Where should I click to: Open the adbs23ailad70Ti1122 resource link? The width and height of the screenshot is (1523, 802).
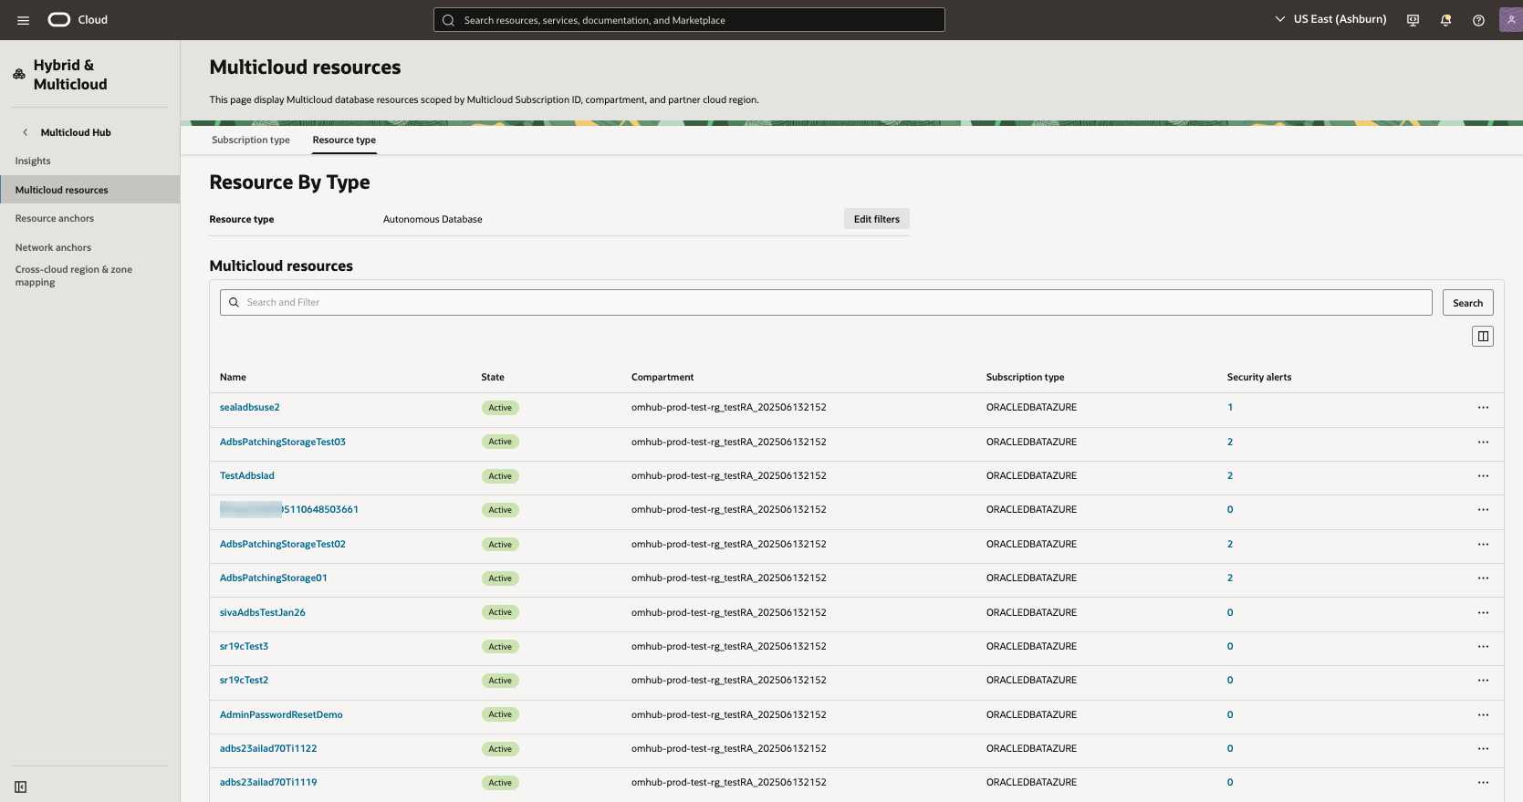pyautogui.click(x=268, y=748)
